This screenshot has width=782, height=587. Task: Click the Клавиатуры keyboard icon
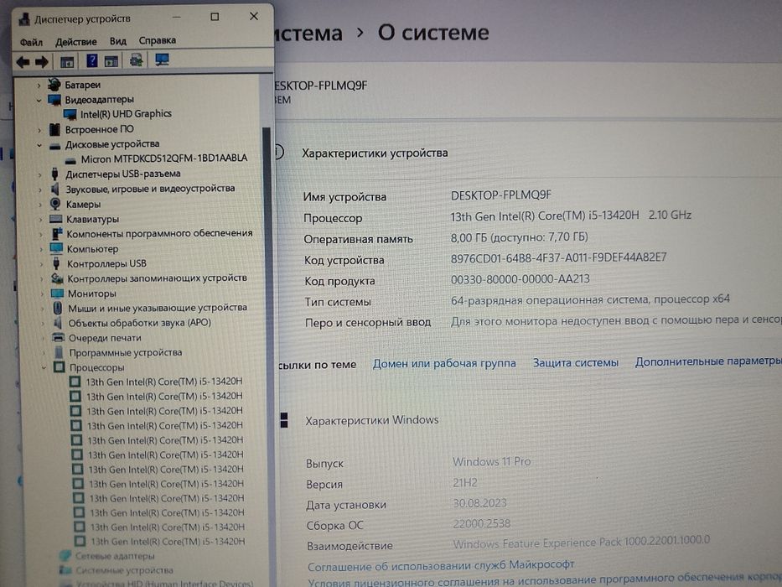56,219
